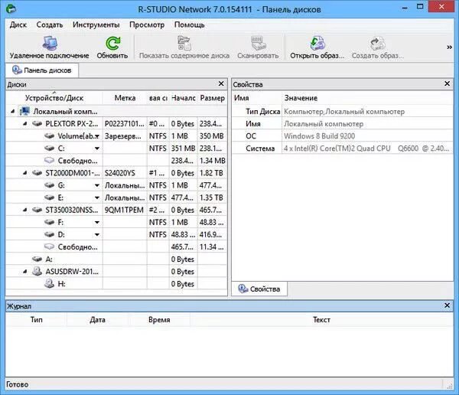The width and height of the screenshot is (459, 395).
Task: Click the ASUSDRW optical drive icon
Action: (37, 271)
